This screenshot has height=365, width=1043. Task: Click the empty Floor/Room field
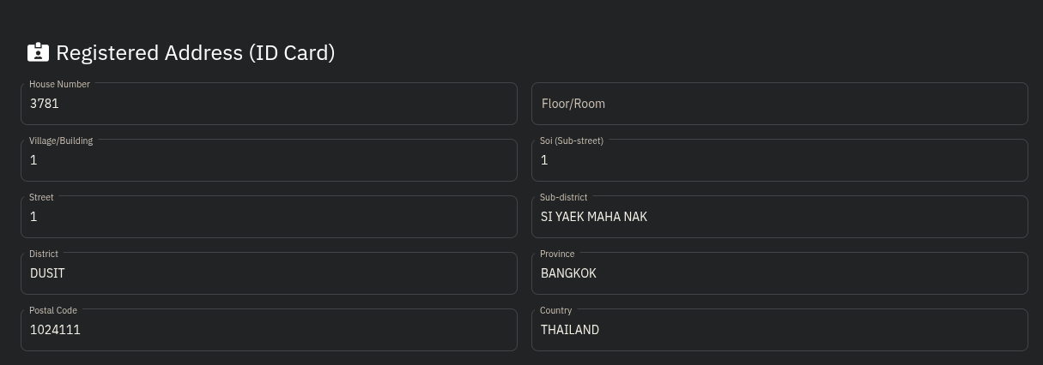(779, 105)
